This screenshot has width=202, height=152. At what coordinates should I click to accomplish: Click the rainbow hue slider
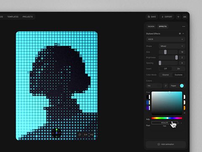167,118
